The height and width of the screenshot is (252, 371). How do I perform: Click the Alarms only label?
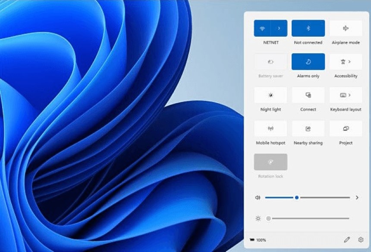pos(308,76)
